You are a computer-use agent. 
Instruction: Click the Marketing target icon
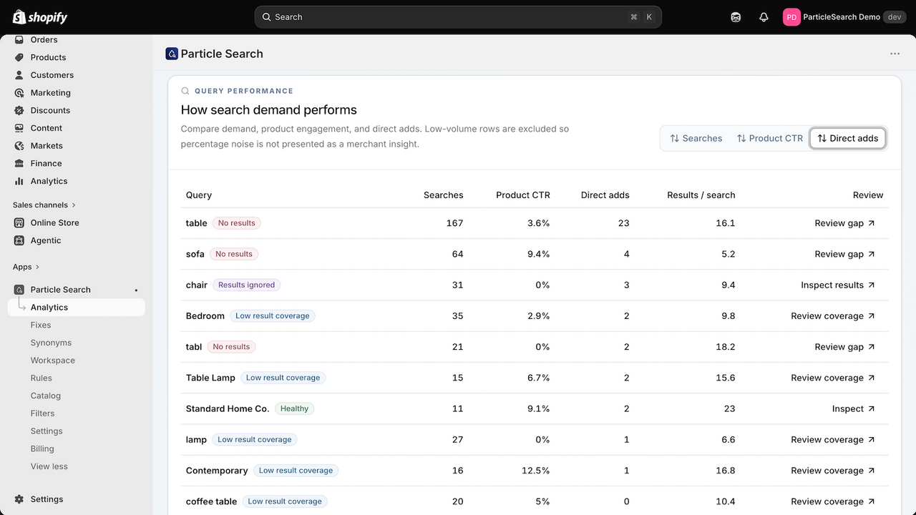pos(19,93)
